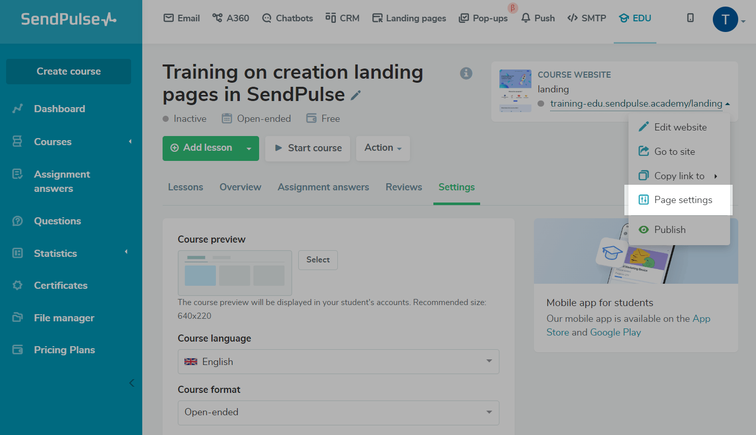Open Certificates in the sidebar
Screen dimensions: 756x435
click(60, 285)
